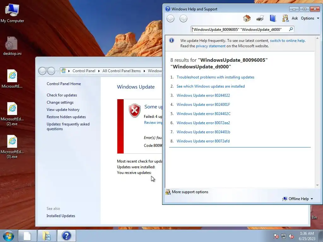This screenshot has width=323, height=242.
Task: Click inside the Help search field
Action: pos(240,29)
